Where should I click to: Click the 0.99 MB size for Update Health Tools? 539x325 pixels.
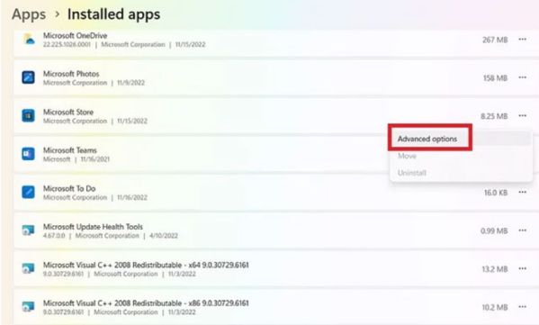pos(494,230)
